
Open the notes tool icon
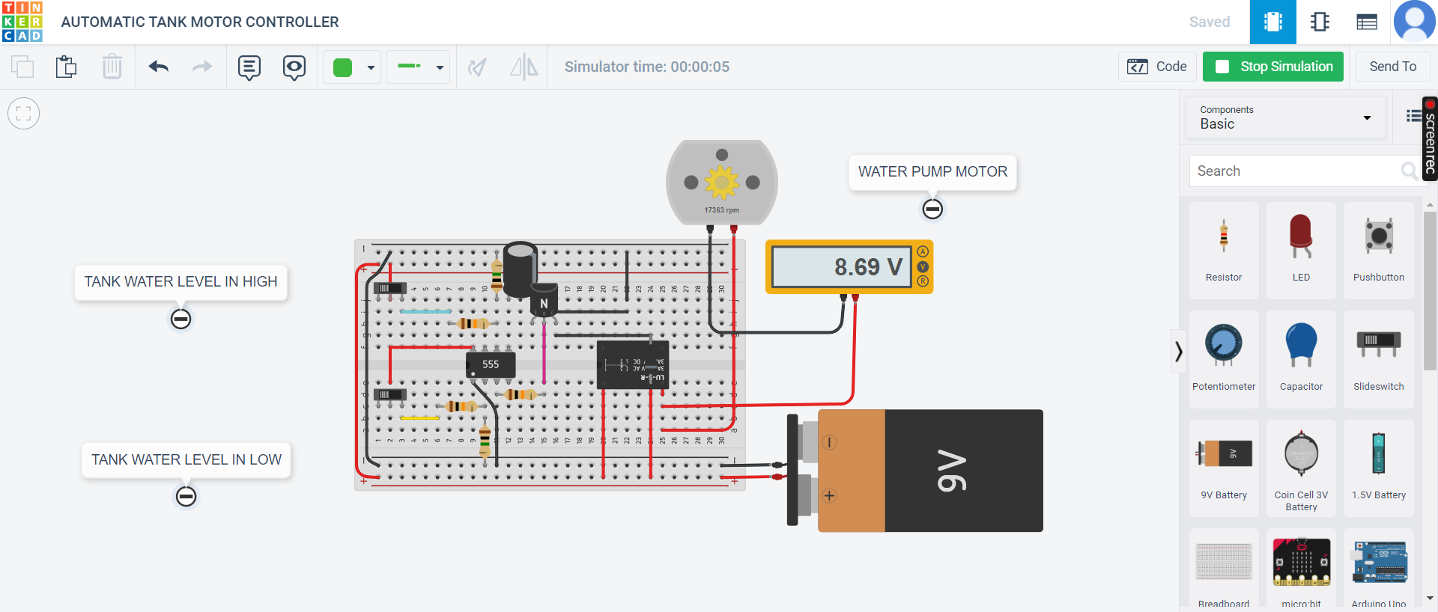pos(249,67)
